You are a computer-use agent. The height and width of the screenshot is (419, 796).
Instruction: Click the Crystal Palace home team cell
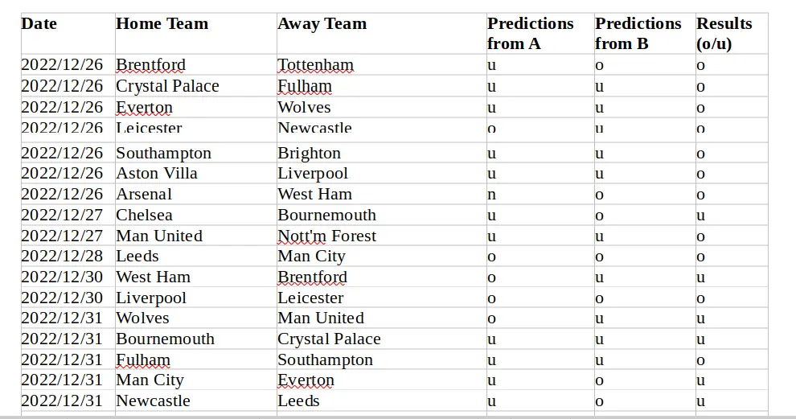pos(196,86)
